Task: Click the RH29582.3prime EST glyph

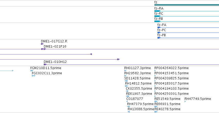Action: pyautogui.click(x=125, y=76)
